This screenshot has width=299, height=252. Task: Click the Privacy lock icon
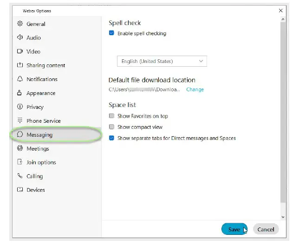coord(20,107)
